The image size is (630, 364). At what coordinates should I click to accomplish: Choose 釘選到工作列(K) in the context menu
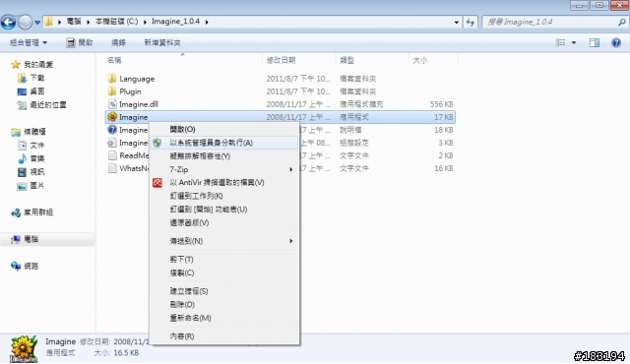coord(224,196)
